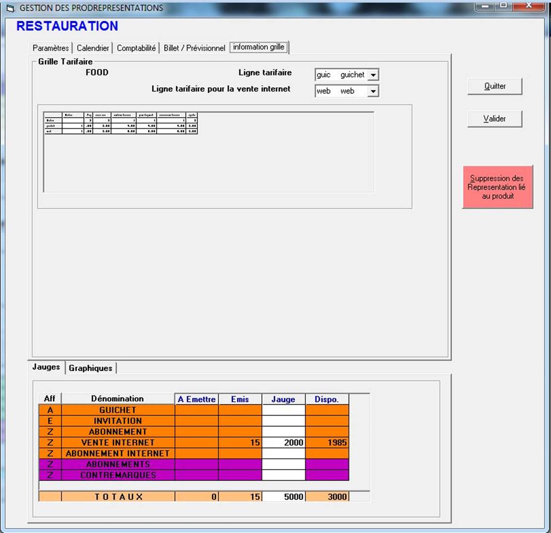Screen dimensions: 551x533
Task: Open the Paramètres tab
Action: pos(51,48)
